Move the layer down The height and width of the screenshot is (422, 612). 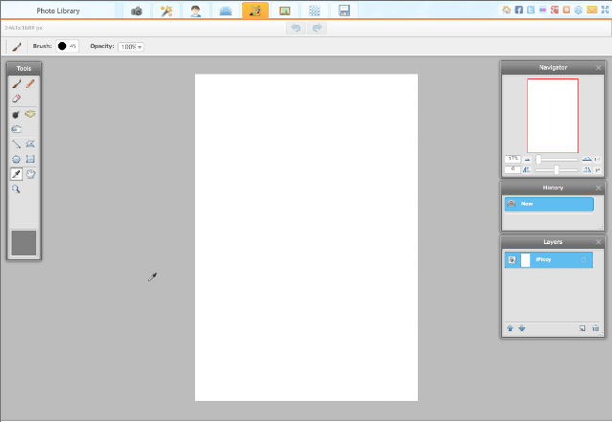522,328
